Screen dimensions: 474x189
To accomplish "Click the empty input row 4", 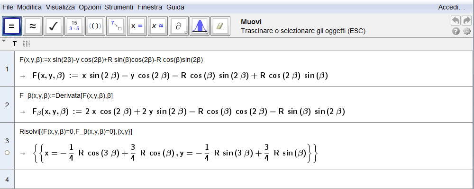I will tap(237, 180).
